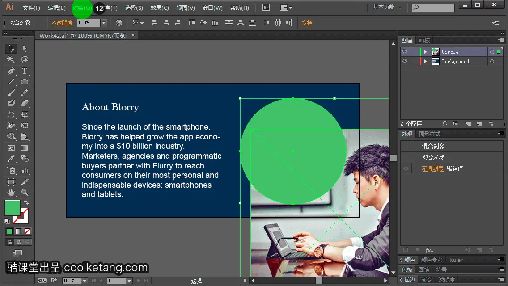Image resolution: width=508 pixels, height=286 pixels.
Task: Delete selected layer with trash icon
Action: (x=491, y=124)
